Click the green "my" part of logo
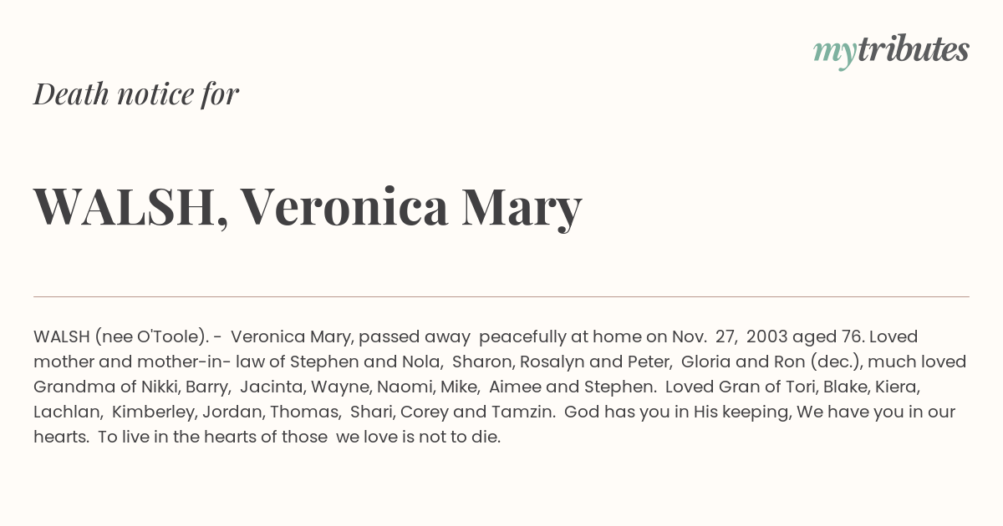Image resolution: width=1003 pixels, height=526 pixels. pyautogui.click(x=835, y=54)
